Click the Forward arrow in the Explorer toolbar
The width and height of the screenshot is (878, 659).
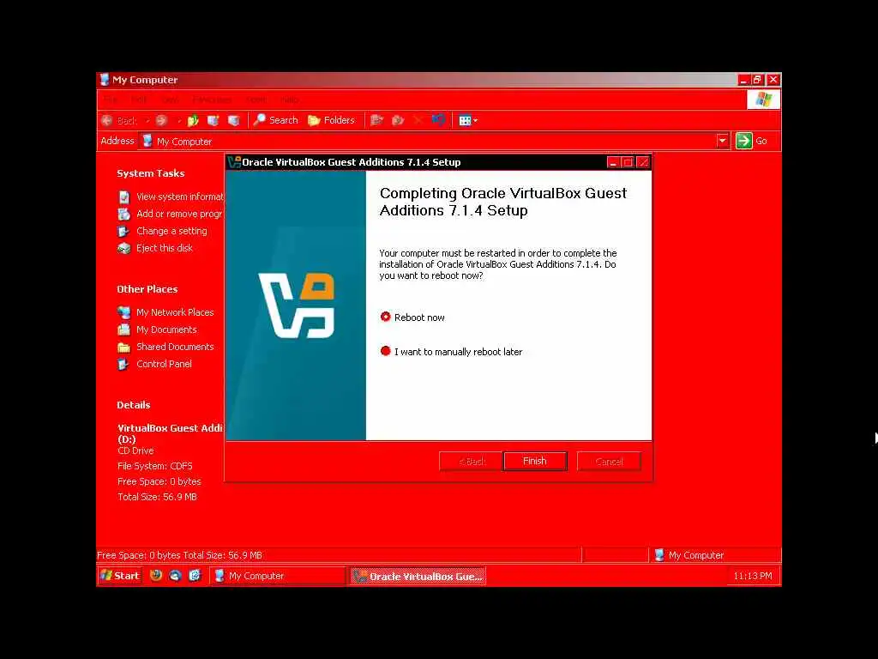(161, 120)
